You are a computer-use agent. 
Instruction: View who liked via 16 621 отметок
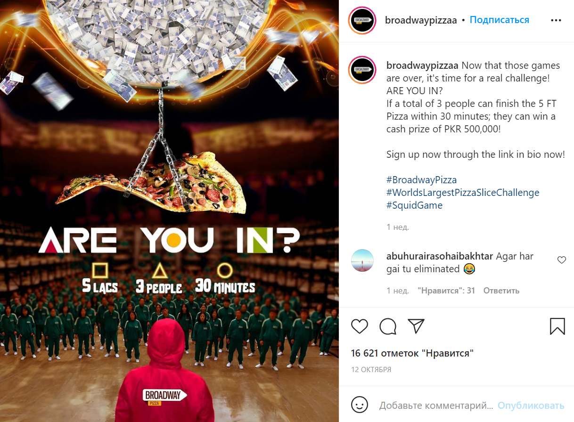point(412,353)
